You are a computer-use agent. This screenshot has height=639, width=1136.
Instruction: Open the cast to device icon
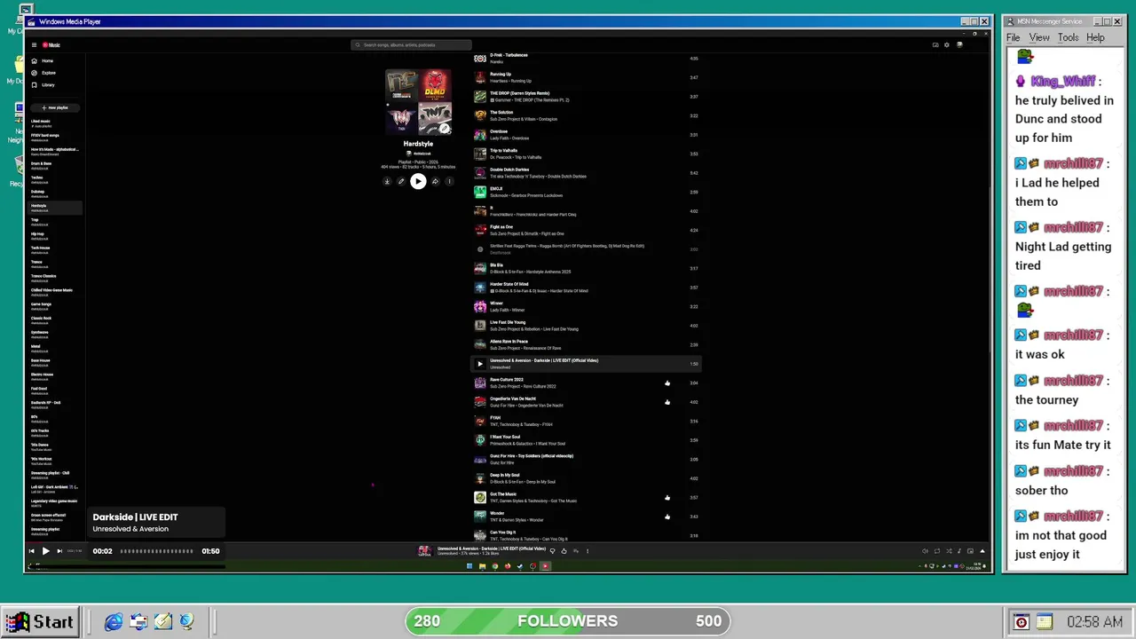point(935,45)
